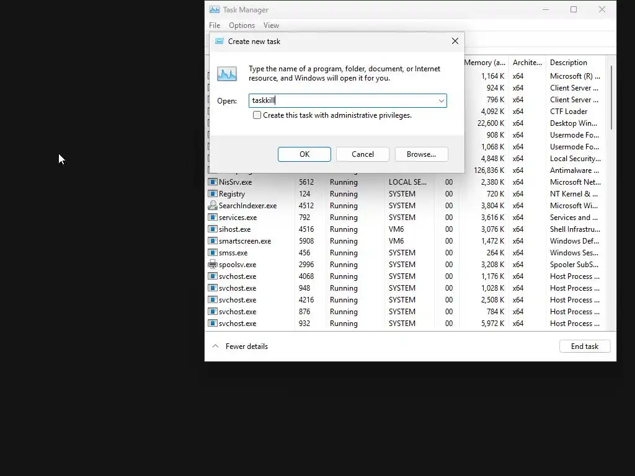Click the process icon beside NisSrv.exe
Image resolution: width=635 pixels, height=476 pixels.
click(x=213, y=182)
